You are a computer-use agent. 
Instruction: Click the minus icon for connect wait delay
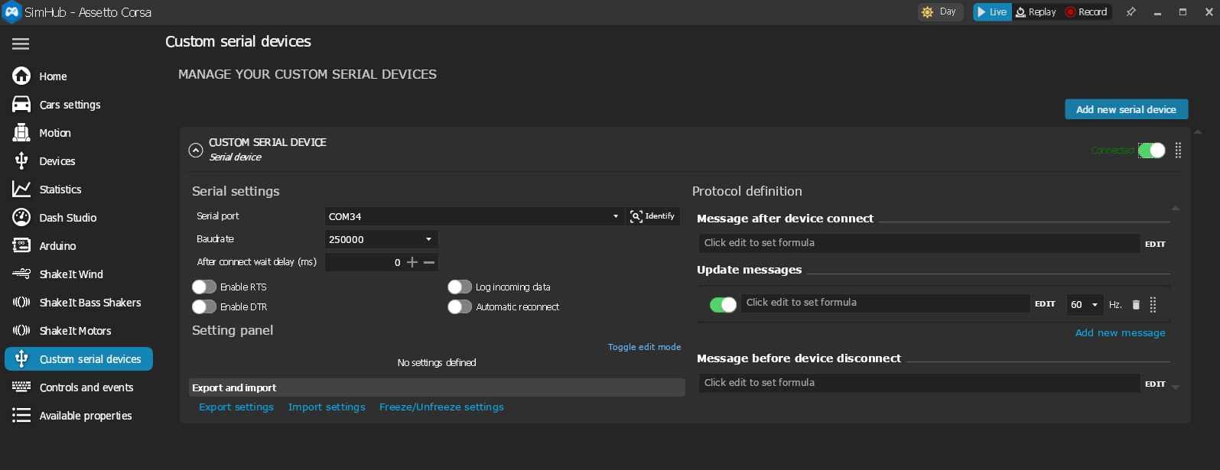[429, 262]
